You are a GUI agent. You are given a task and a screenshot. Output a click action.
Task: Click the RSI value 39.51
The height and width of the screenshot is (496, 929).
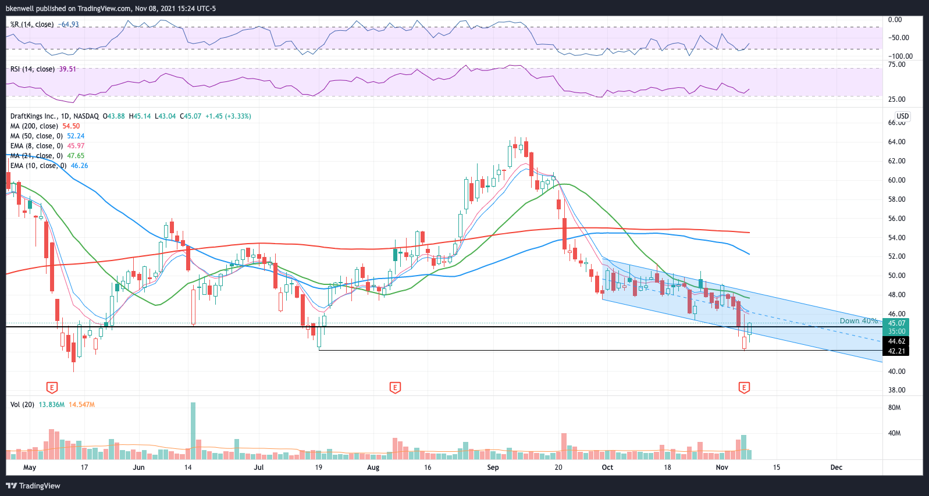click(x=67, y=69)
